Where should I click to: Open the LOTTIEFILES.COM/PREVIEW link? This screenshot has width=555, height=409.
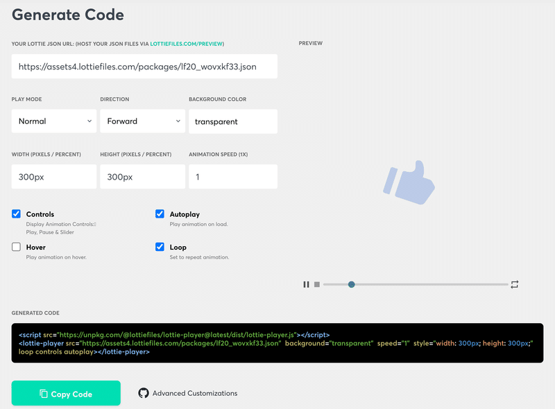186,44
